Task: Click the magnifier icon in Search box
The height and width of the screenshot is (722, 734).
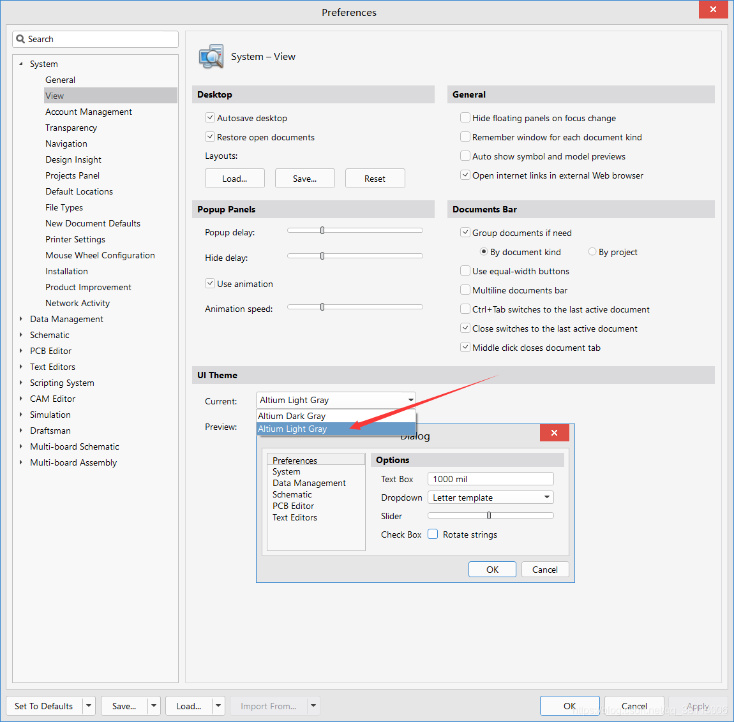Action: pyautogui.click(x=20, y=39)
